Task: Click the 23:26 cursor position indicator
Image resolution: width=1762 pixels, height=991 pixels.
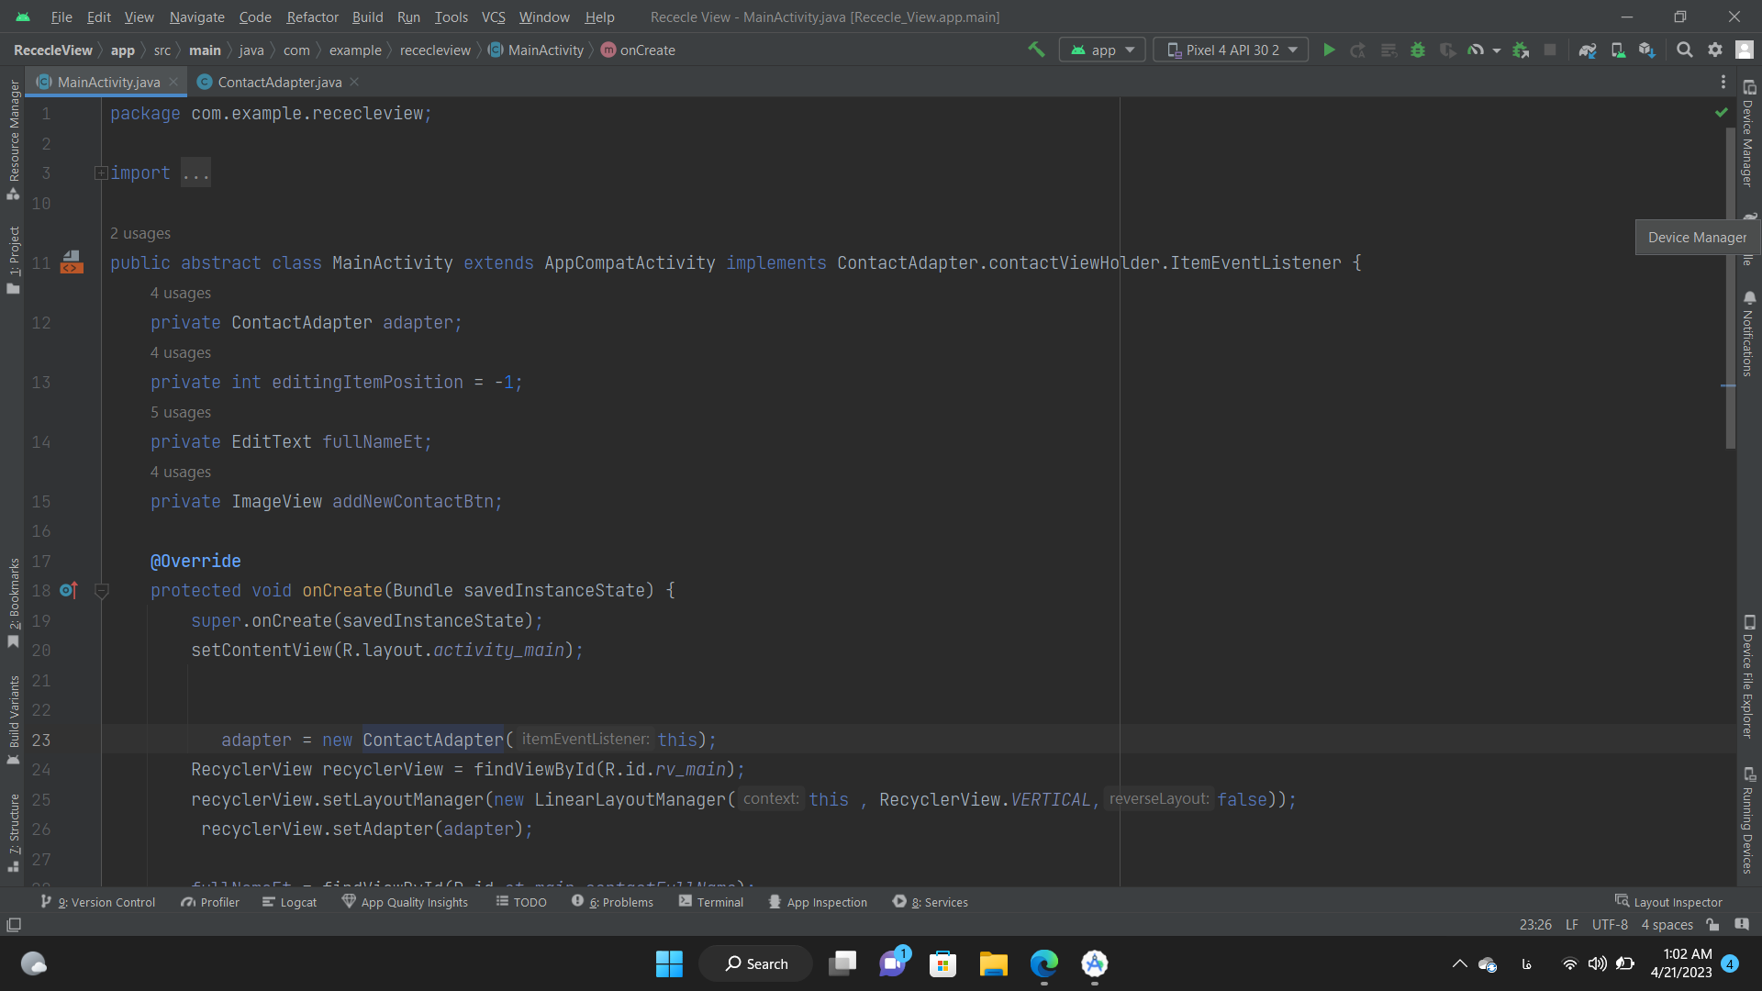Action: coord(1535,924)
